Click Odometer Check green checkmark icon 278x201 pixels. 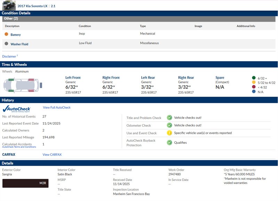[169, 125]
